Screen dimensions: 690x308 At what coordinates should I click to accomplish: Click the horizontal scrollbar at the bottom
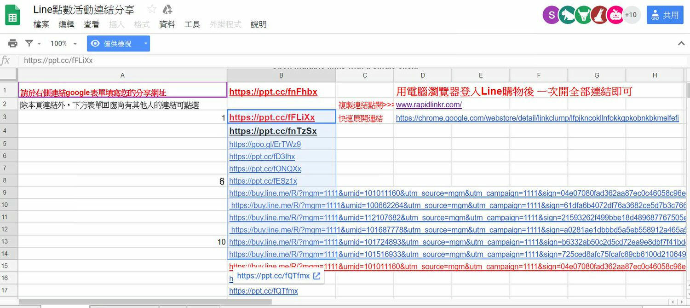(x=145, y=302)
